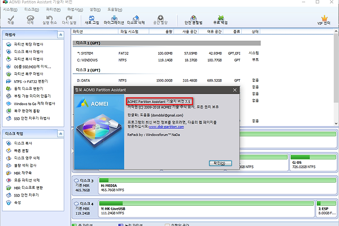The image size is (339, 226).
Task: Click the partition list scroll-up arrow
Action: pos(336,32)
